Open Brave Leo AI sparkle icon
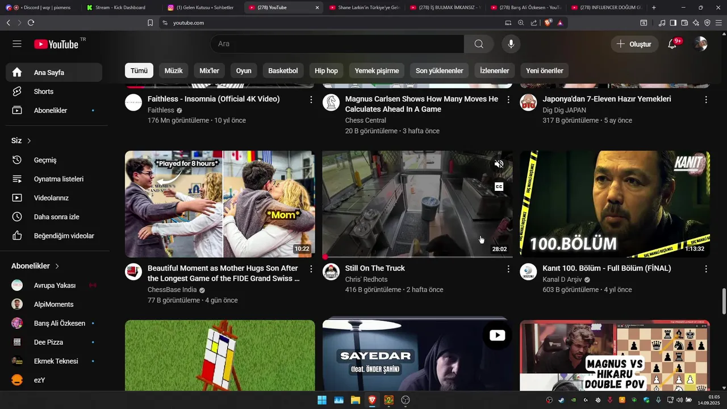Image resolution: width=727 pixels, height=409 pixels. (696, 23)
